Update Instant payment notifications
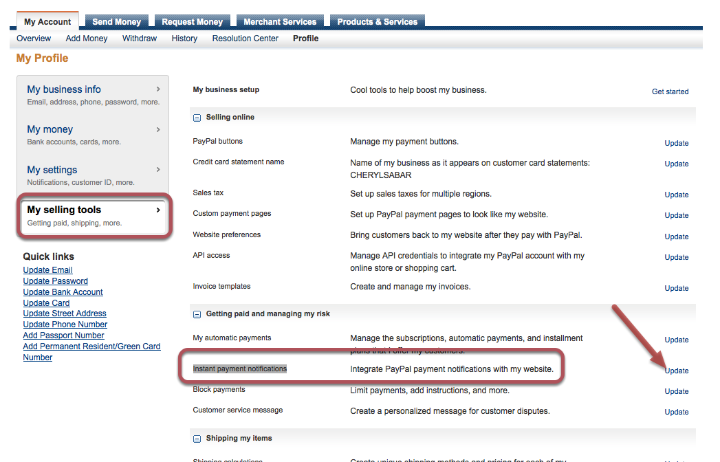The image size is (720, 462). [677, 371]
